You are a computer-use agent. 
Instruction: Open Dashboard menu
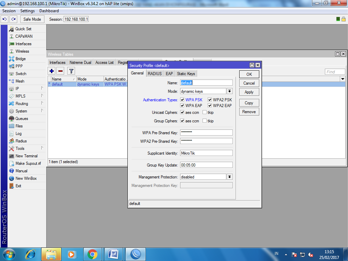tap(49, 11)
